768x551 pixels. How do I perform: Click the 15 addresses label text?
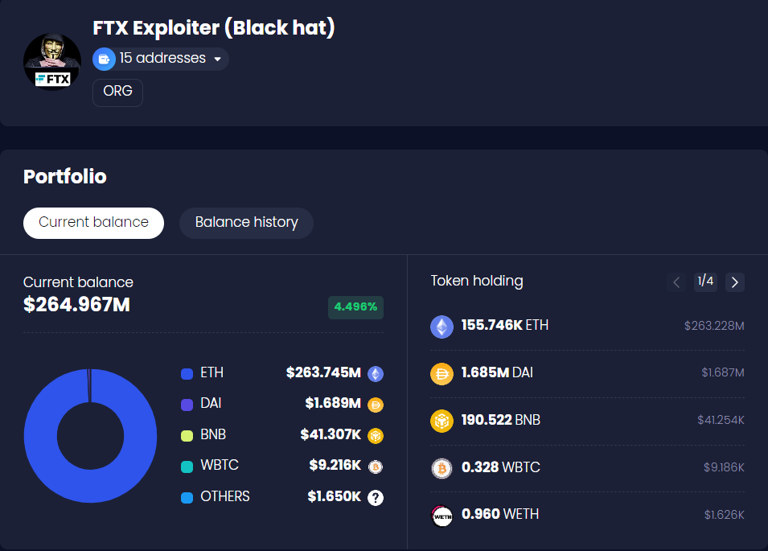click(x=162, y=58)
